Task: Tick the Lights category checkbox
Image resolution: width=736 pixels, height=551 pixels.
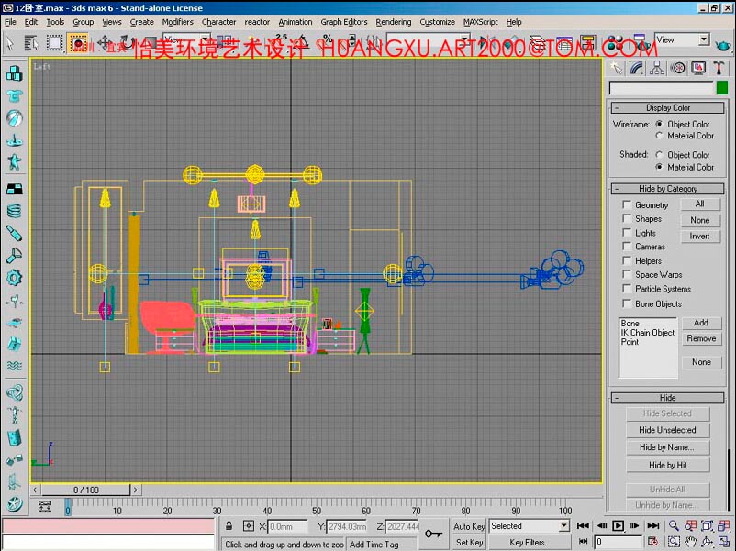Action: pos(626,232)
